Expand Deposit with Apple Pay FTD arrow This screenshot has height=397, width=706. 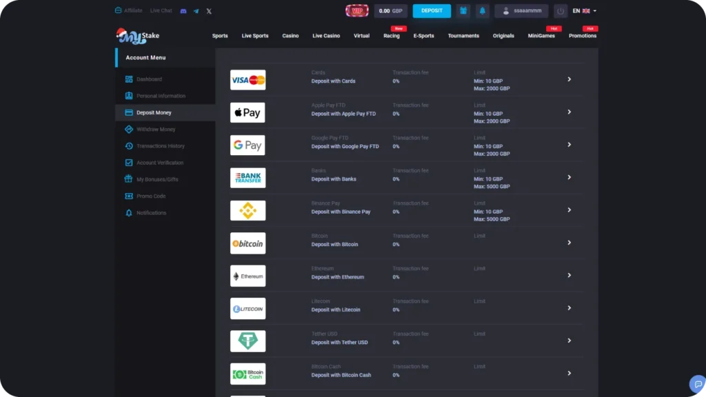(569, 112)
